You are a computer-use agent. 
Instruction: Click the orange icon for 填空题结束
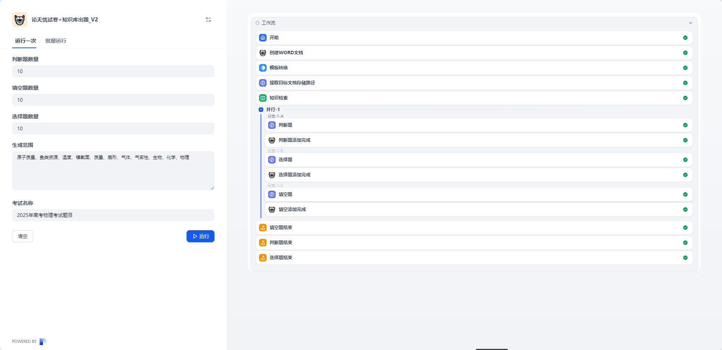point(263,228)
